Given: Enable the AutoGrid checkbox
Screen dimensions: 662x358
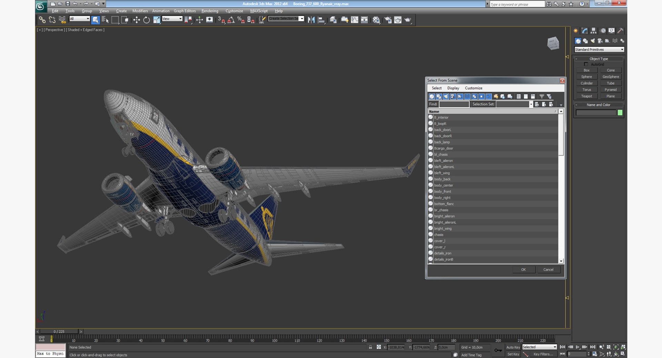Looking at the screenshot, I should tap(586, 64).
